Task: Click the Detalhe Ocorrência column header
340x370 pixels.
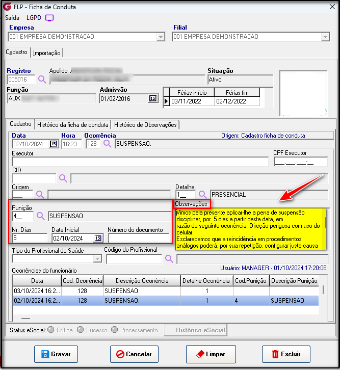Action: (207, 281)
